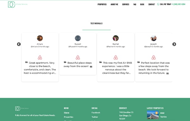Click Rachel's profile avatar

[116, 38]
